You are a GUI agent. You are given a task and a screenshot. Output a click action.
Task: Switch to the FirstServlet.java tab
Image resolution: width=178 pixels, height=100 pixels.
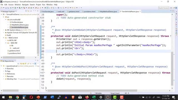pos(48,12)
